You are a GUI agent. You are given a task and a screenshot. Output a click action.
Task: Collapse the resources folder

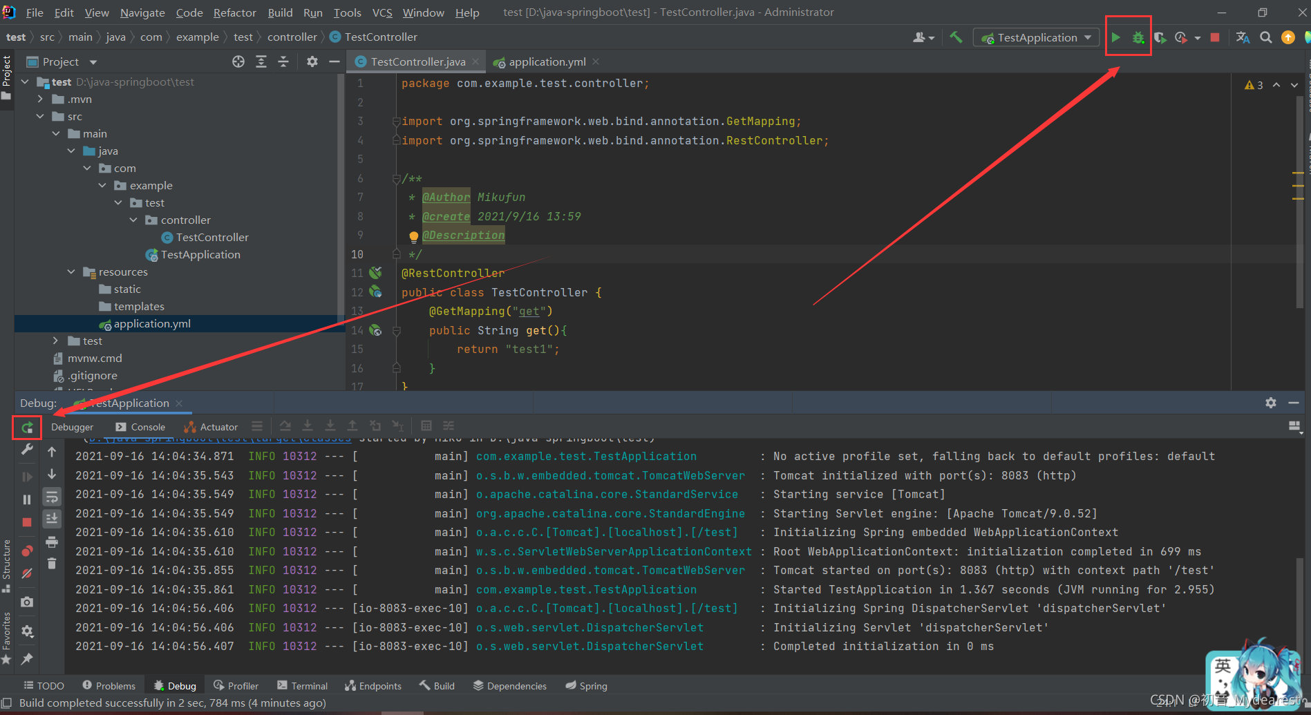click(71, 271)
